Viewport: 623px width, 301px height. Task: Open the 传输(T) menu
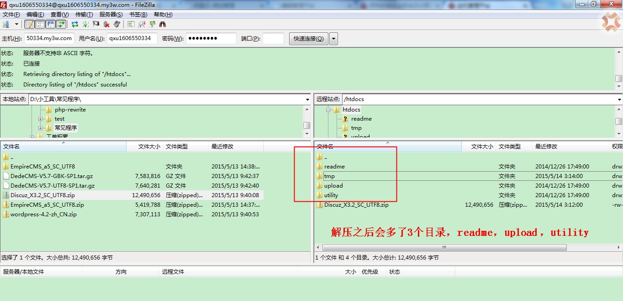[84, 15]
